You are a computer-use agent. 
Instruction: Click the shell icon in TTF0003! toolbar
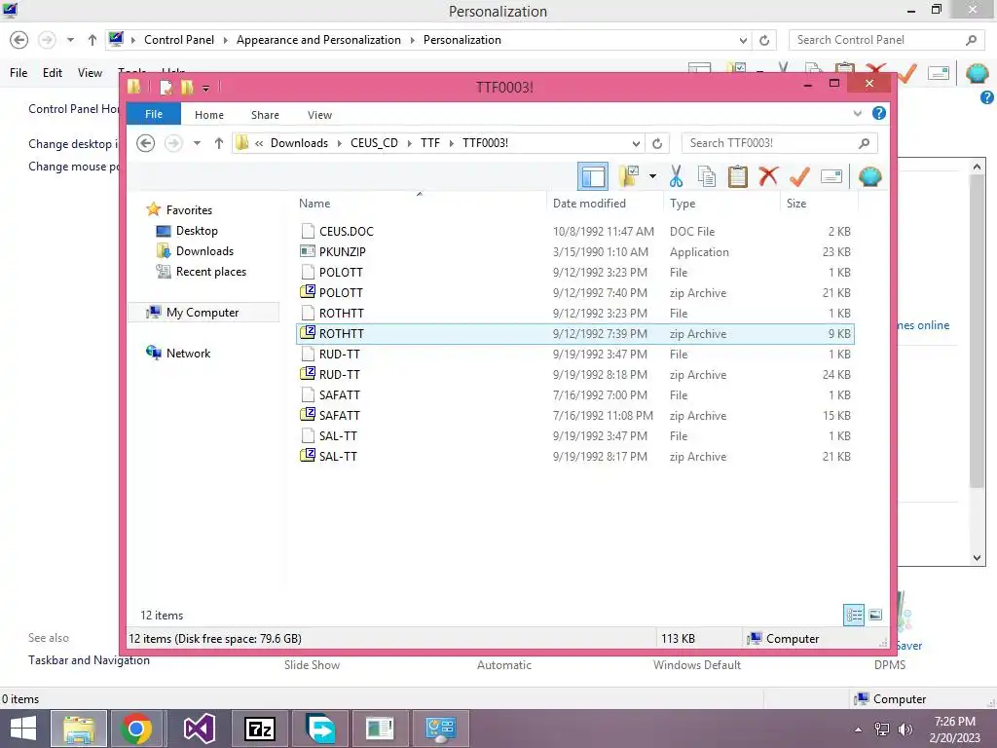click(x=869, y=176)
